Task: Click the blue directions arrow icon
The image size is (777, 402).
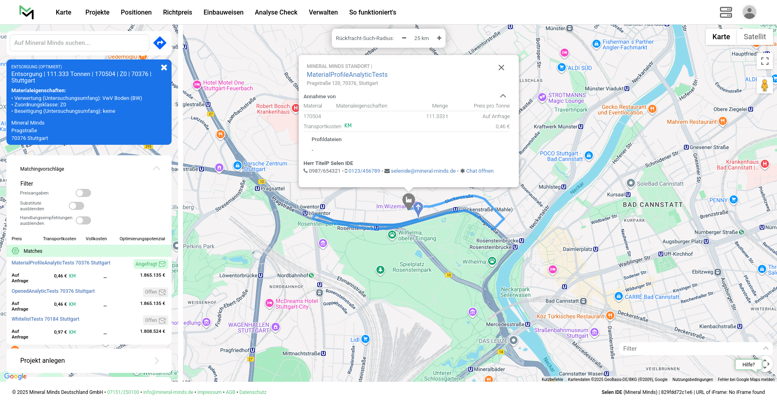Action: [160, 42]
